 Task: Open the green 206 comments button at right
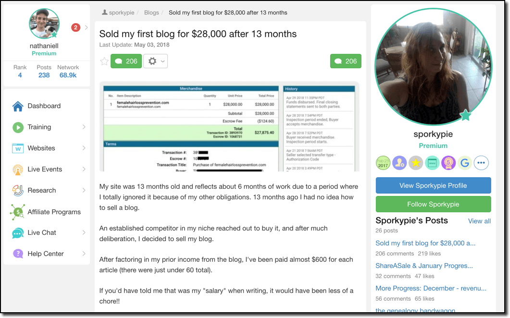pos(346,61)
